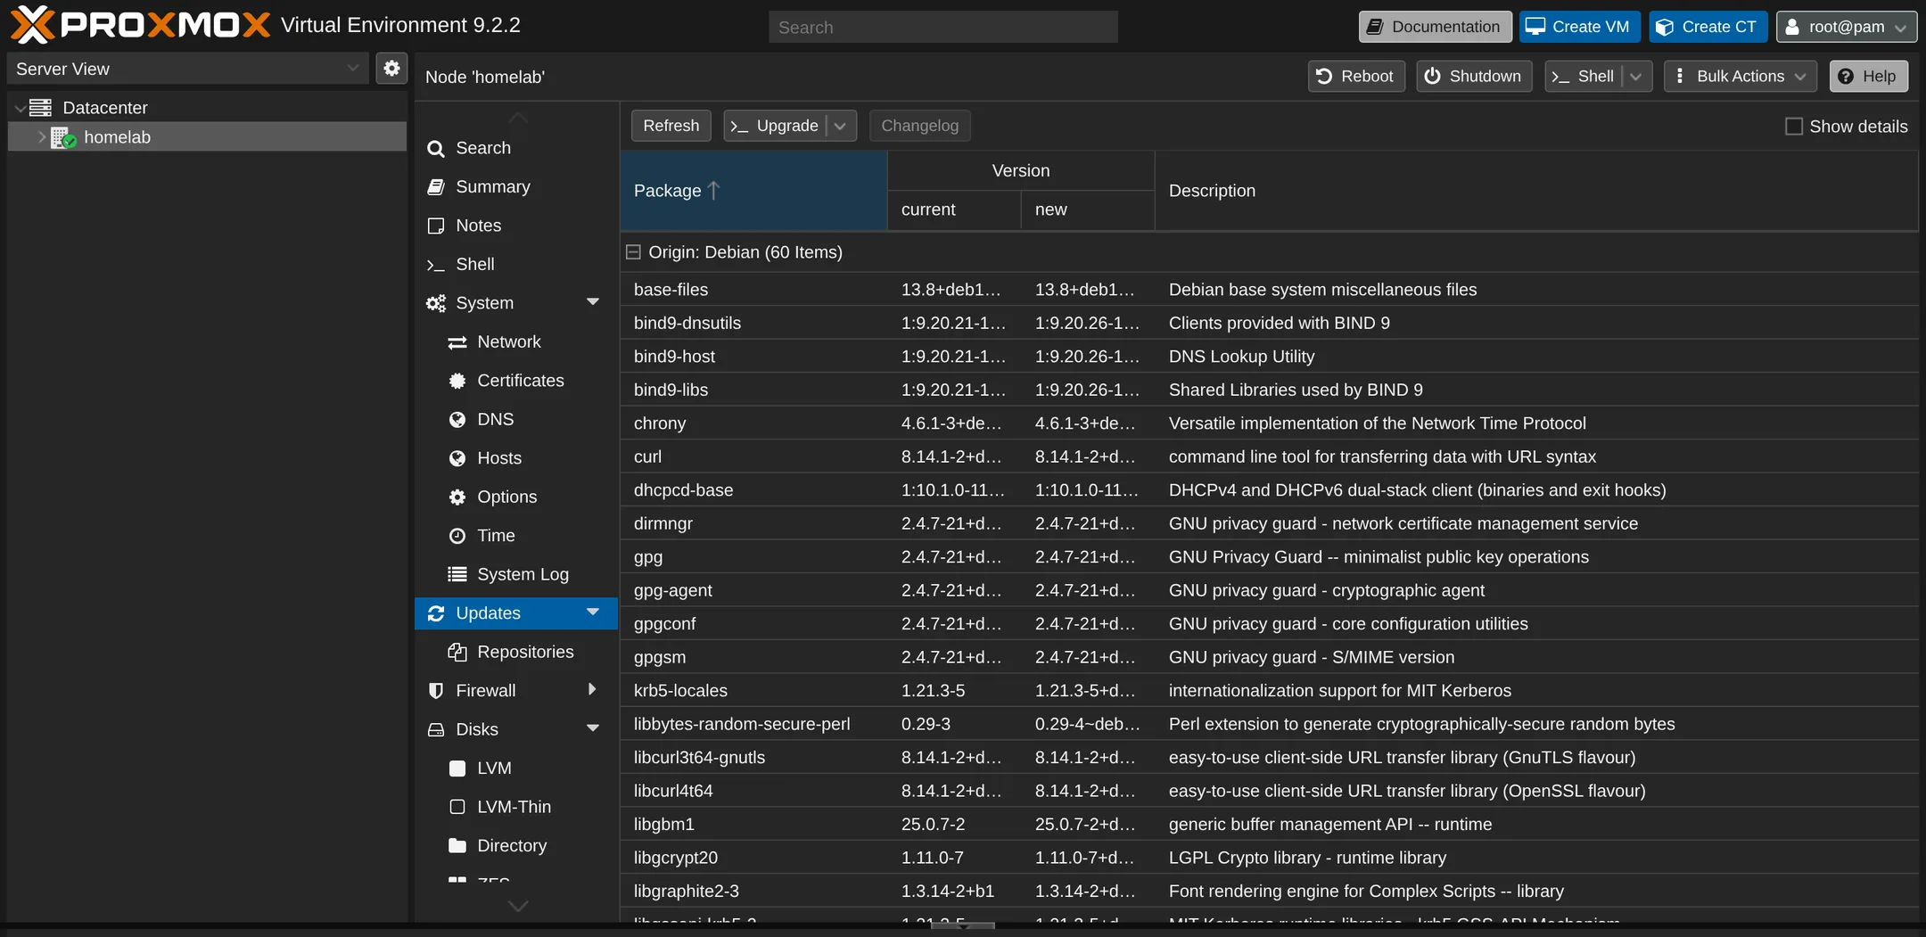Click the Time clock icon
This screenshot has height=937, width=1926.
(x=457, y=536)
